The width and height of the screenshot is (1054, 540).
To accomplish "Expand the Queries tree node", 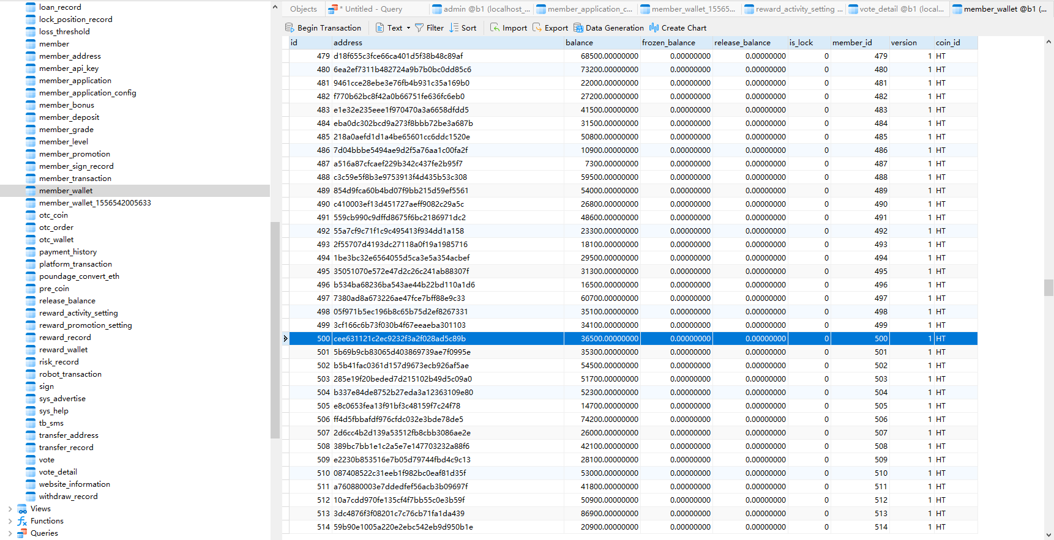I will (x=10, y=533).
